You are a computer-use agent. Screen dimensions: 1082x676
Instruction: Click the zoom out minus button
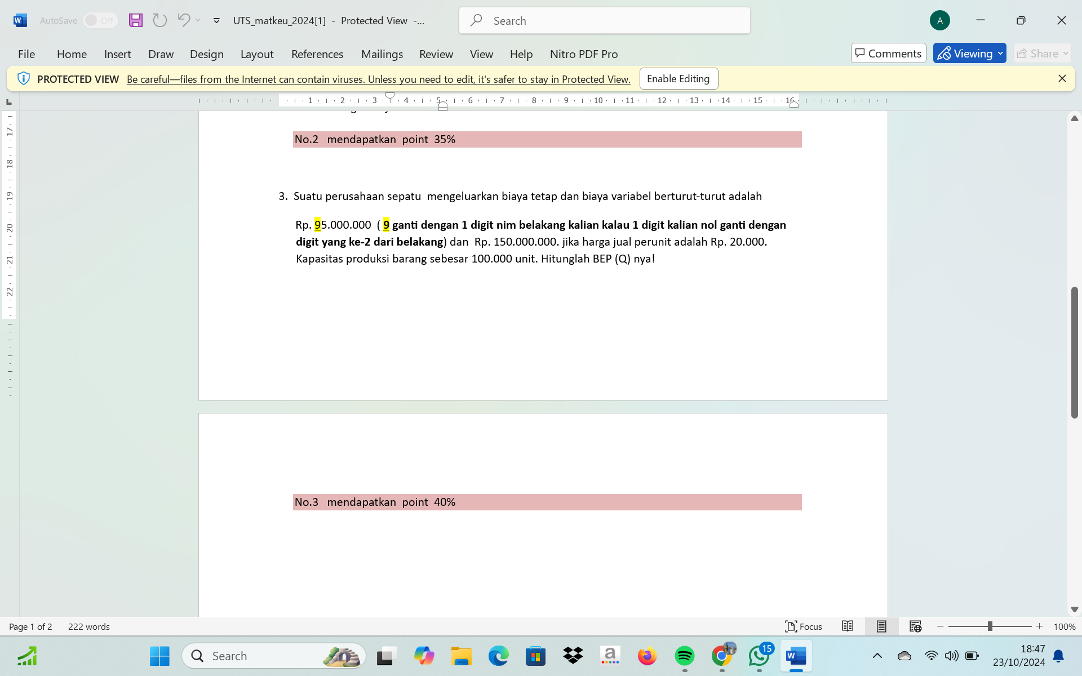click(x=940, y=626)
